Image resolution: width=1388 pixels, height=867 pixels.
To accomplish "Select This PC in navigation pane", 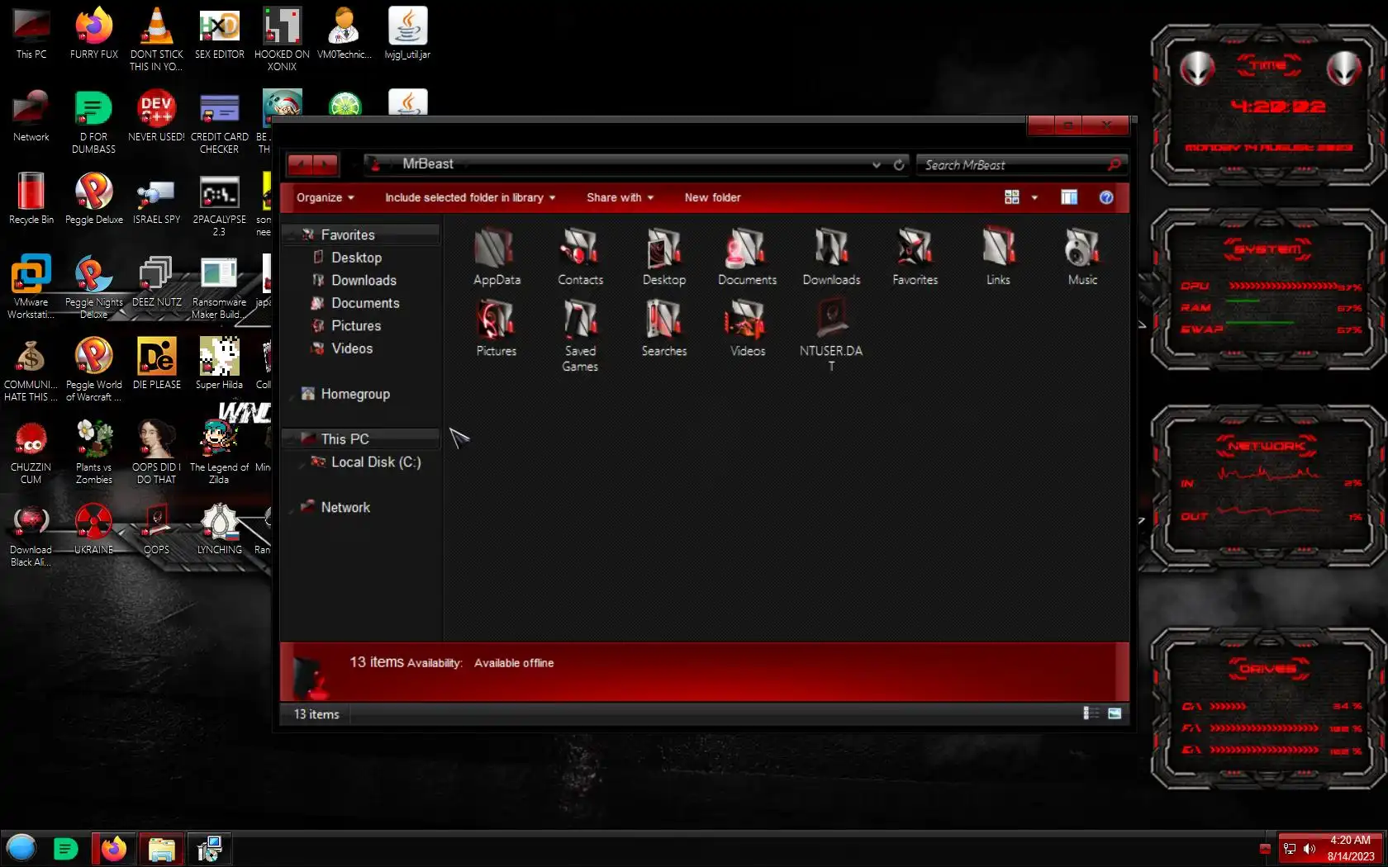I will 363,438.
